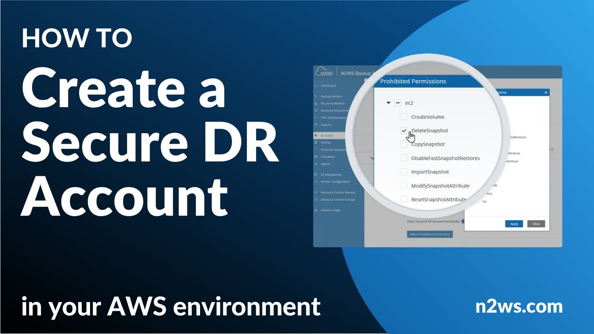Toggle the ec2 group tri-state checkbox

click(x=398, y=103)
